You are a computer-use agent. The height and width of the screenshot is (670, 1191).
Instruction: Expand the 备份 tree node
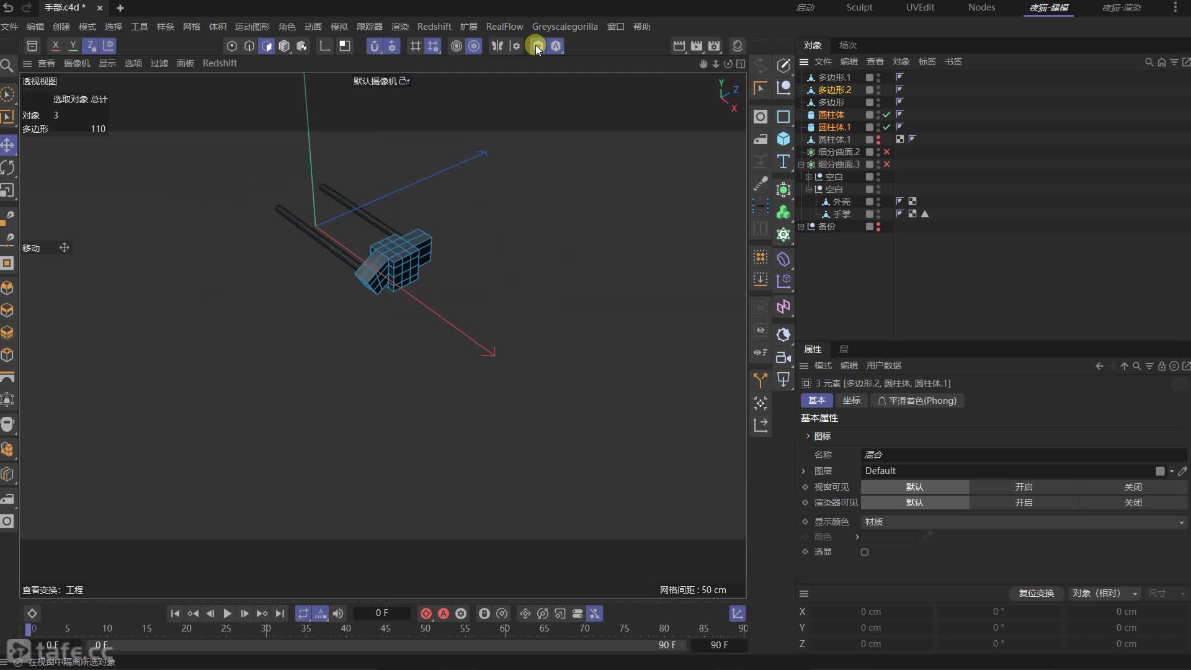tap(801, 226)
